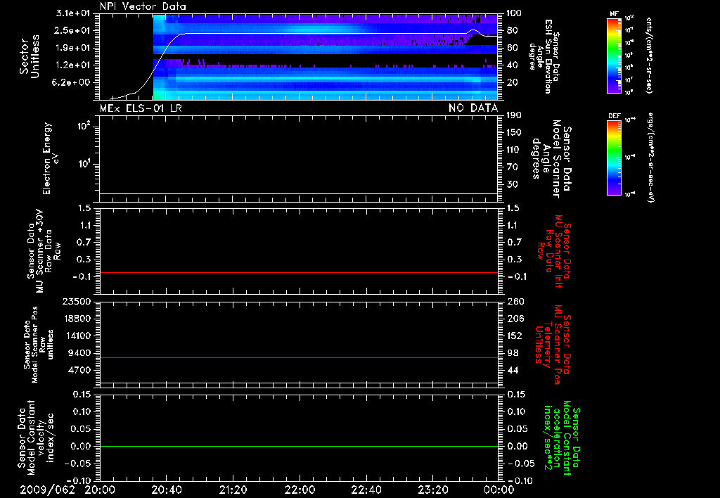Click the 150 scanner angle tick label
Viewport: 720px width, 498px height.
point(514,132)
